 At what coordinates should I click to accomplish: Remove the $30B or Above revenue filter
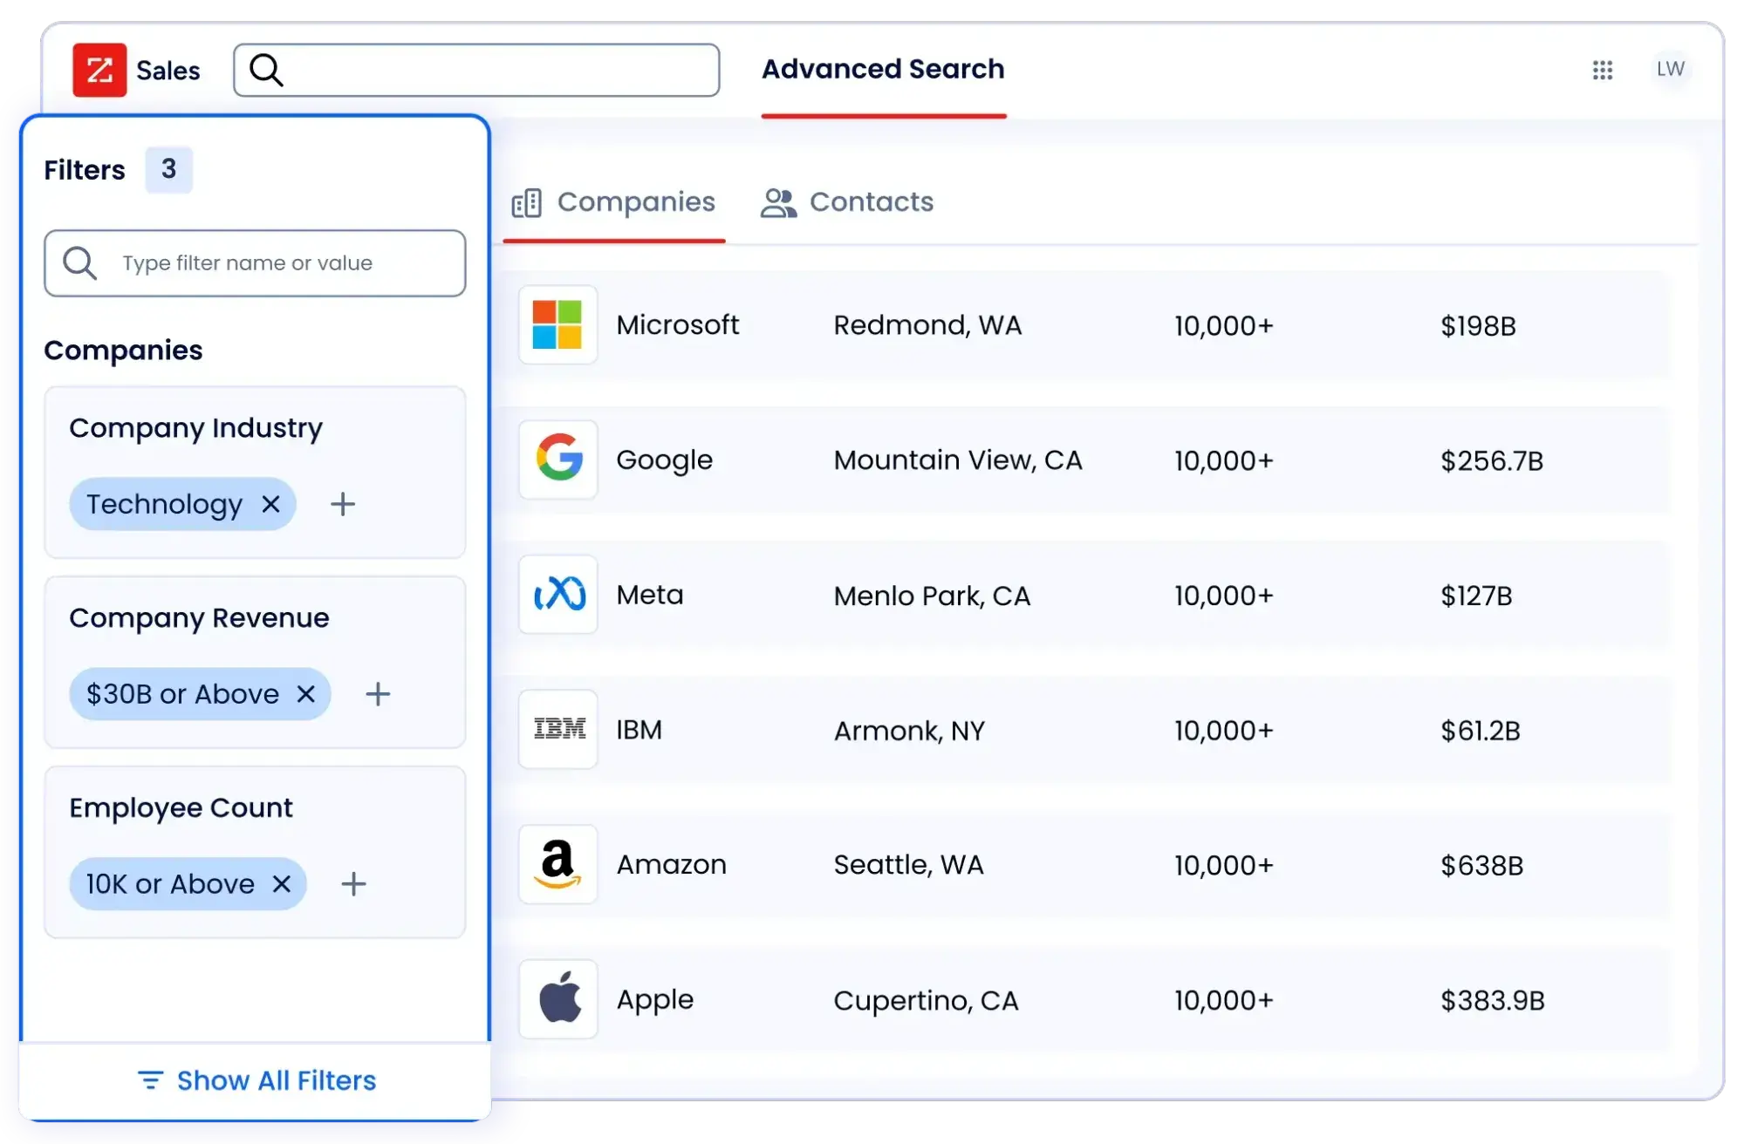pyautogui.click(x=305, y=694)
